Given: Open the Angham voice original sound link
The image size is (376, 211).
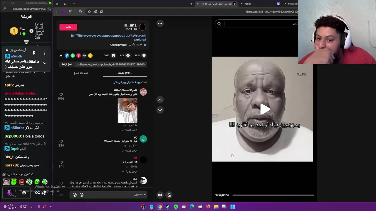Looking at the screenshot, I should (128, 45).
